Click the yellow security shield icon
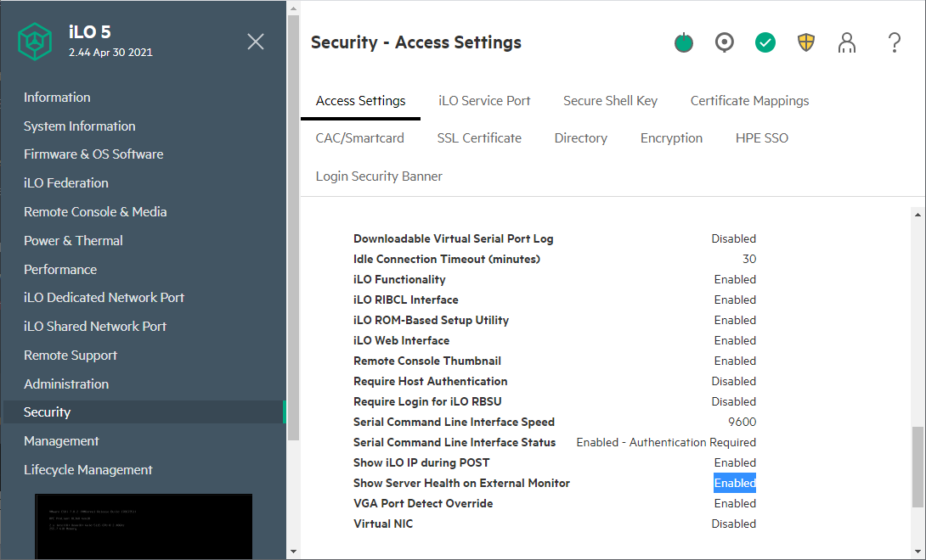The width and height of the screenshot is (926, 560). [x=805, y=42]
